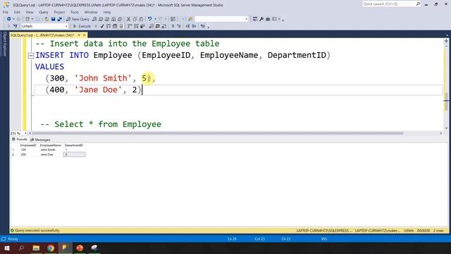
Task: Open the Edit menu
Action: point(17,12)
